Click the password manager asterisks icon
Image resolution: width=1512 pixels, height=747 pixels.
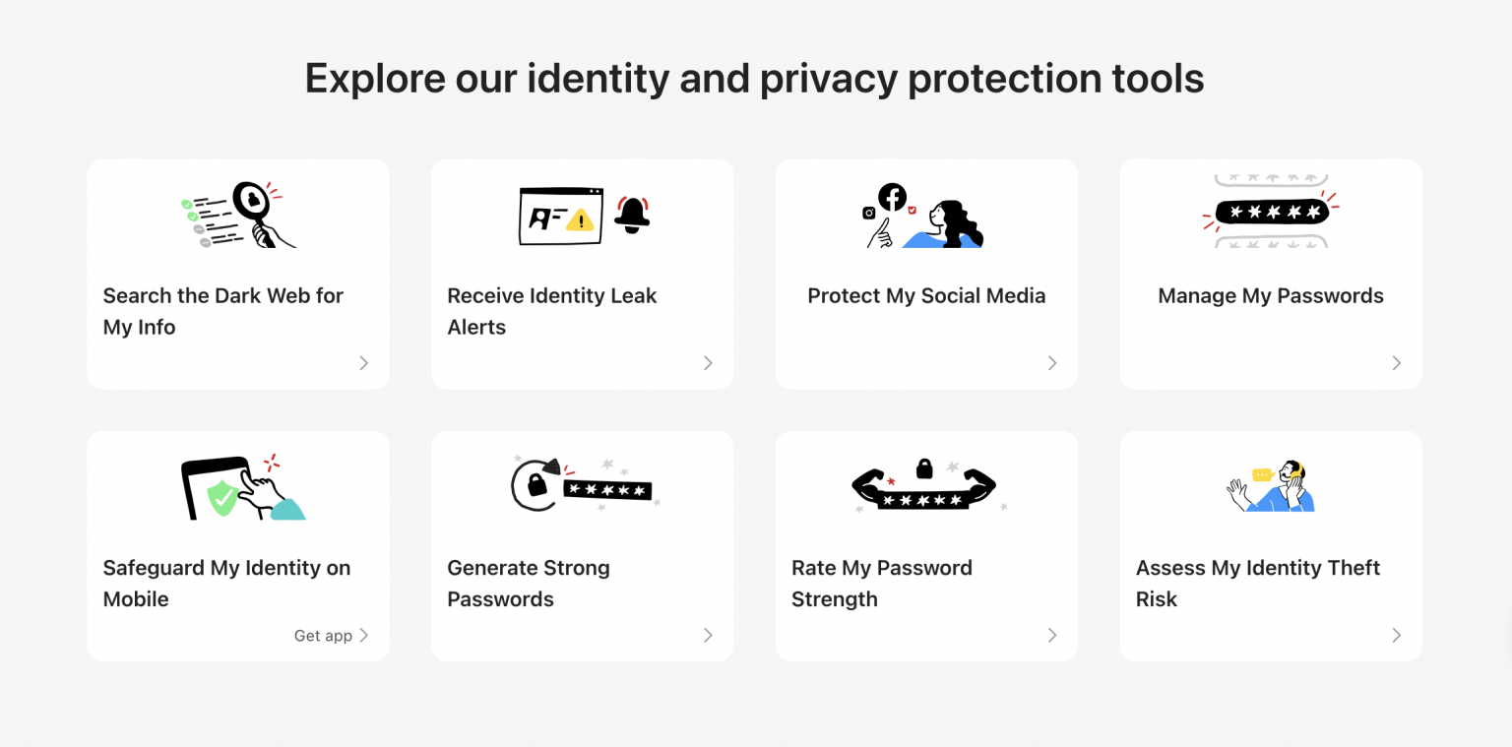coord(1271,212)
